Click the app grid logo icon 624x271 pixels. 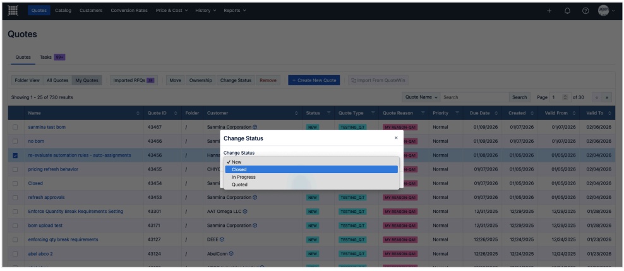tap(13, 10)
